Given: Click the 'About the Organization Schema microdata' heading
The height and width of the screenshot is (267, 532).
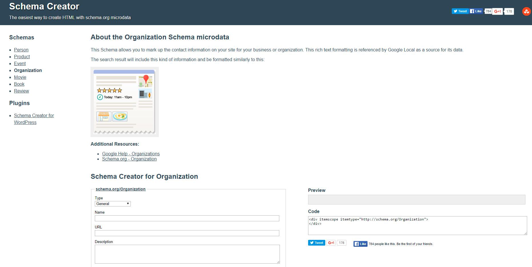Looking at the screenshot, I should (x=160, y=37).
